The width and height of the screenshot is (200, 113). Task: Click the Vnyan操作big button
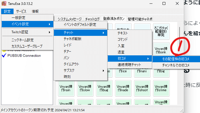(161, 73)
